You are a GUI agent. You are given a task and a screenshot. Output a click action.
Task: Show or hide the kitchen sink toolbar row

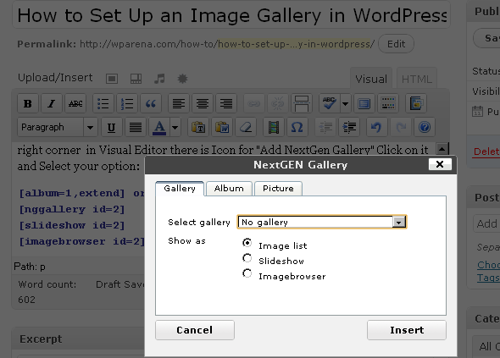388,103
